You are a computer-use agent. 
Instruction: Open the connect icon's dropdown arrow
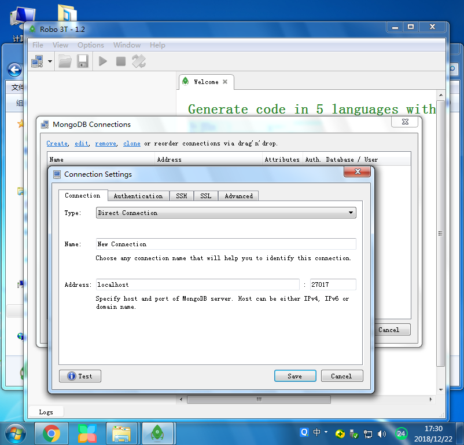coord(50,61)
